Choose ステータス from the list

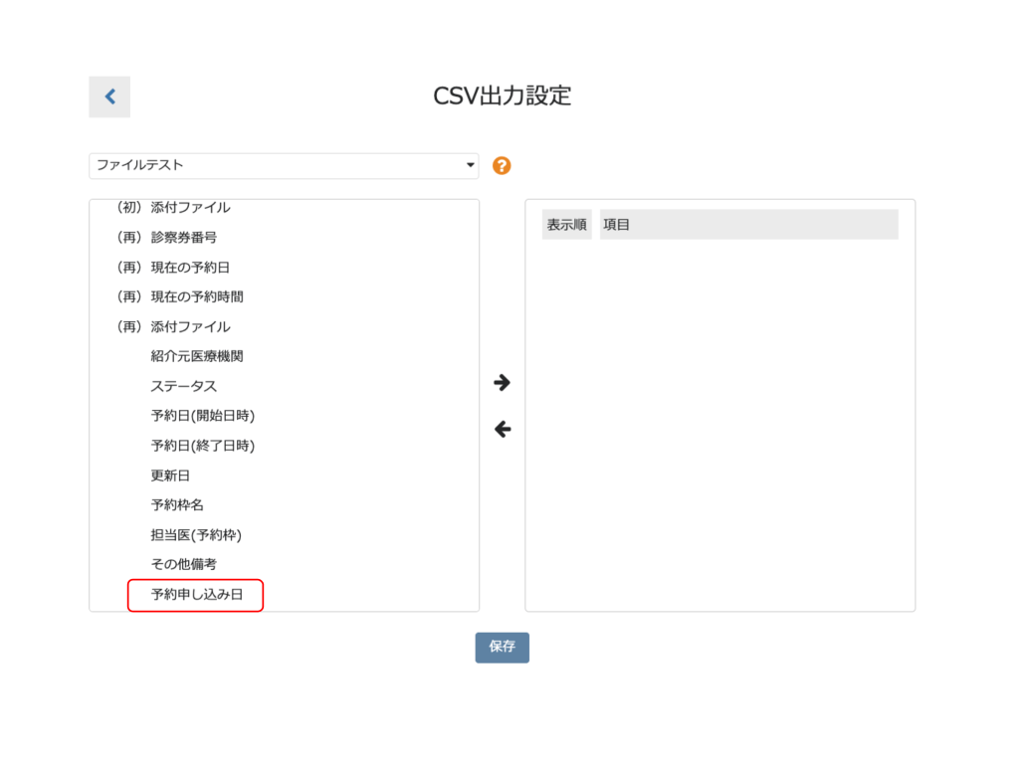click(x=184, y=386)
